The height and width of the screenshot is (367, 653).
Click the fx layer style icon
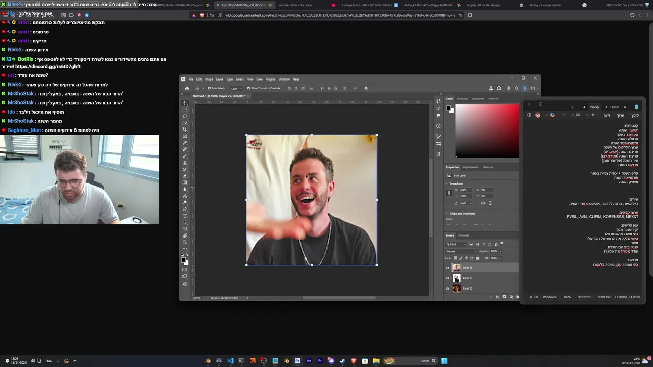497,296
